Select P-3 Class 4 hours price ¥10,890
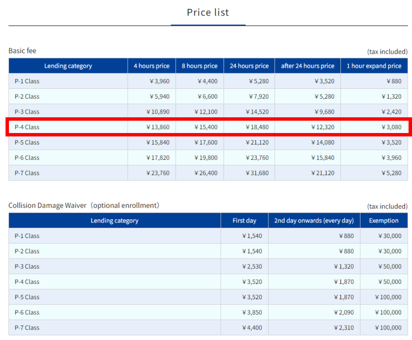Image resolution: width=412 pixels, height=340 pixels. pyautogui.click(x=158, y=112)
